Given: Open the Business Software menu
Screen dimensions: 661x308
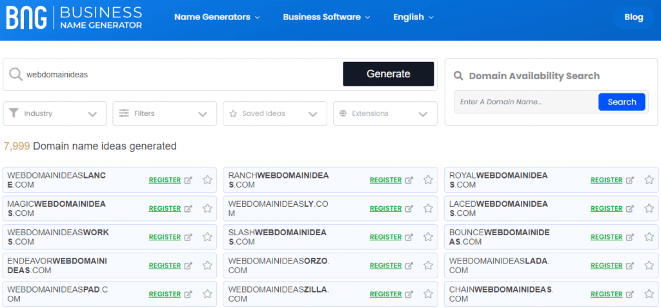Looking at the screenshot, I should pyautogui.click(x=327, y=17).
